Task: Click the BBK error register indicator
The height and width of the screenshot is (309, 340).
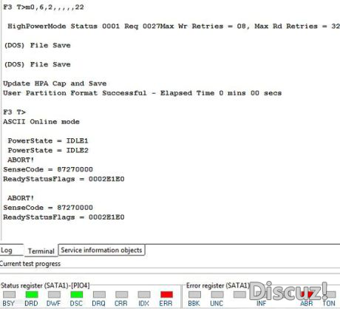Action: click(194, 294)
